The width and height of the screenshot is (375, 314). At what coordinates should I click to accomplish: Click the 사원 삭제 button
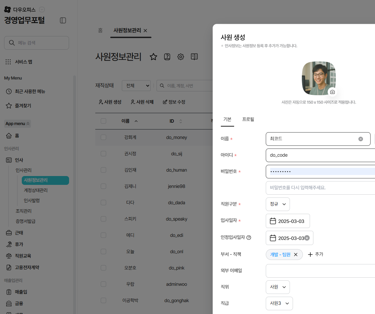tap(142, 102)
